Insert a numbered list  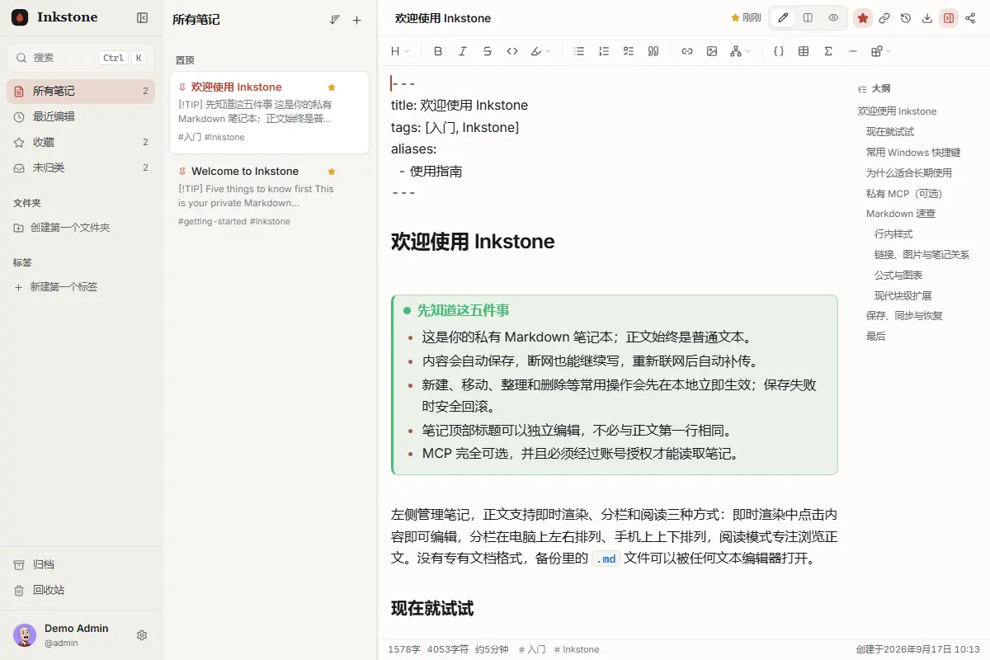604,51
